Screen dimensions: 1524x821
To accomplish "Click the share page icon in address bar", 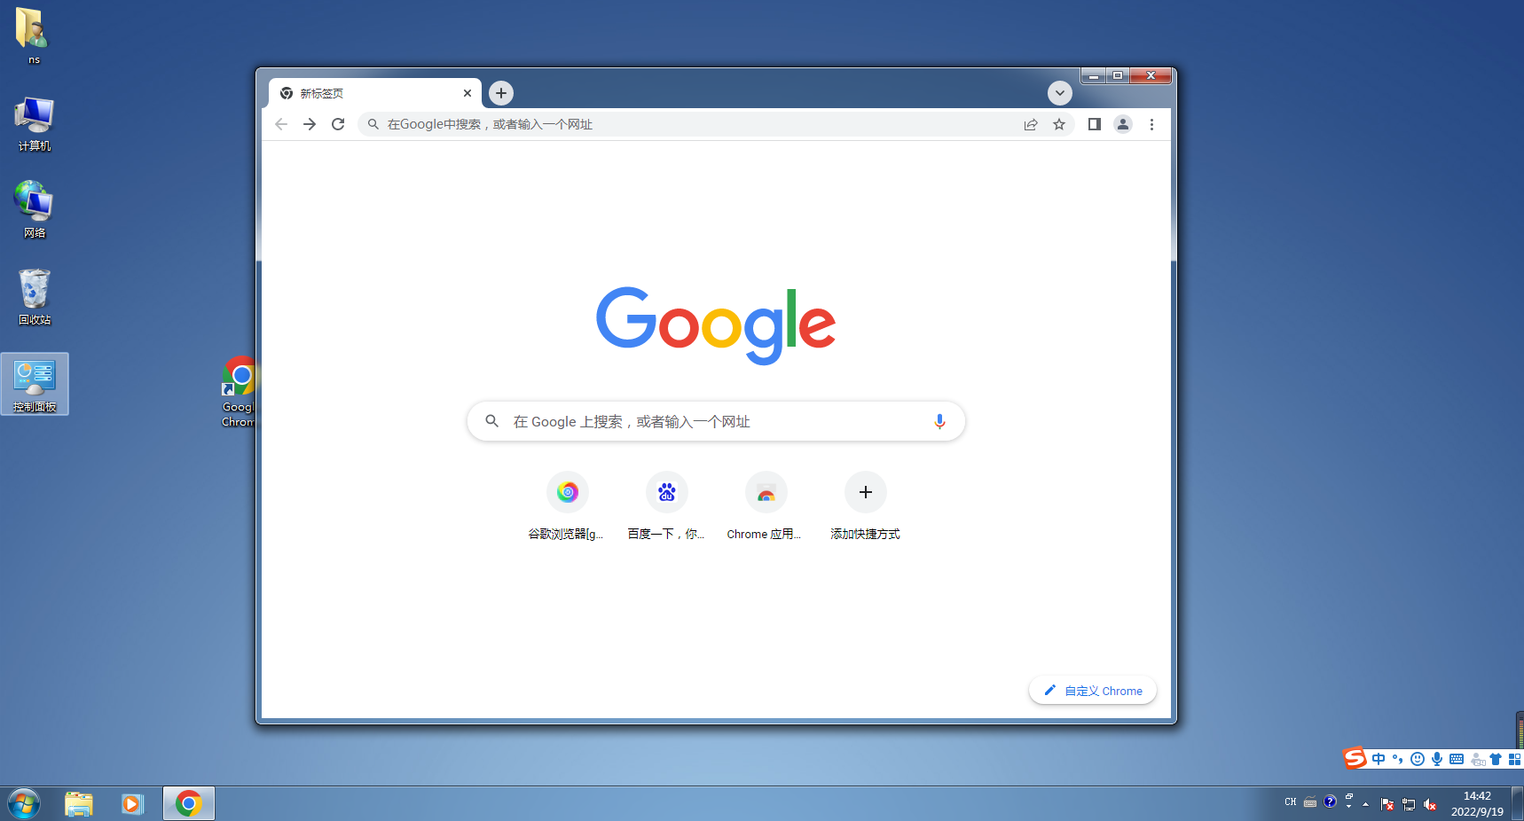I will click(1031, 124).
